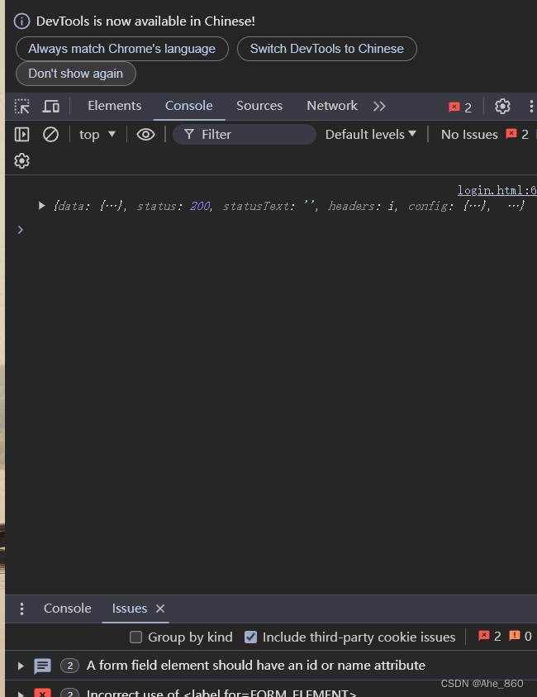
Task: Open the issues badge next to No Issues
Action: [517, 134]
